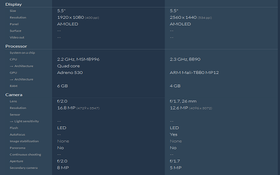280x175 pixels.
Task: Click the 2.2 GHz, MSM8996 CPU value
Action: tap(78, 59)
